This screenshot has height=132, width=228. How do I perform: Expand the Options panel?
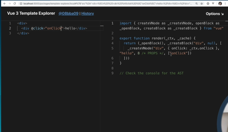point(215,14)
